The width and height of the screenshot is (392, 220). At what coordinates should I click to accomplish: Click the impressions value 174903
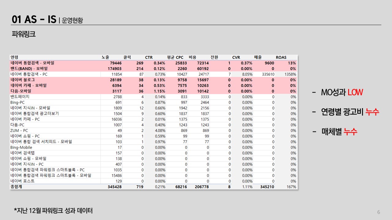pyautogui.click(x=114, y=69)
